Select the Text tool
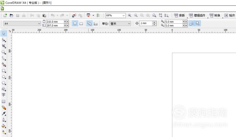 (4, 95)
